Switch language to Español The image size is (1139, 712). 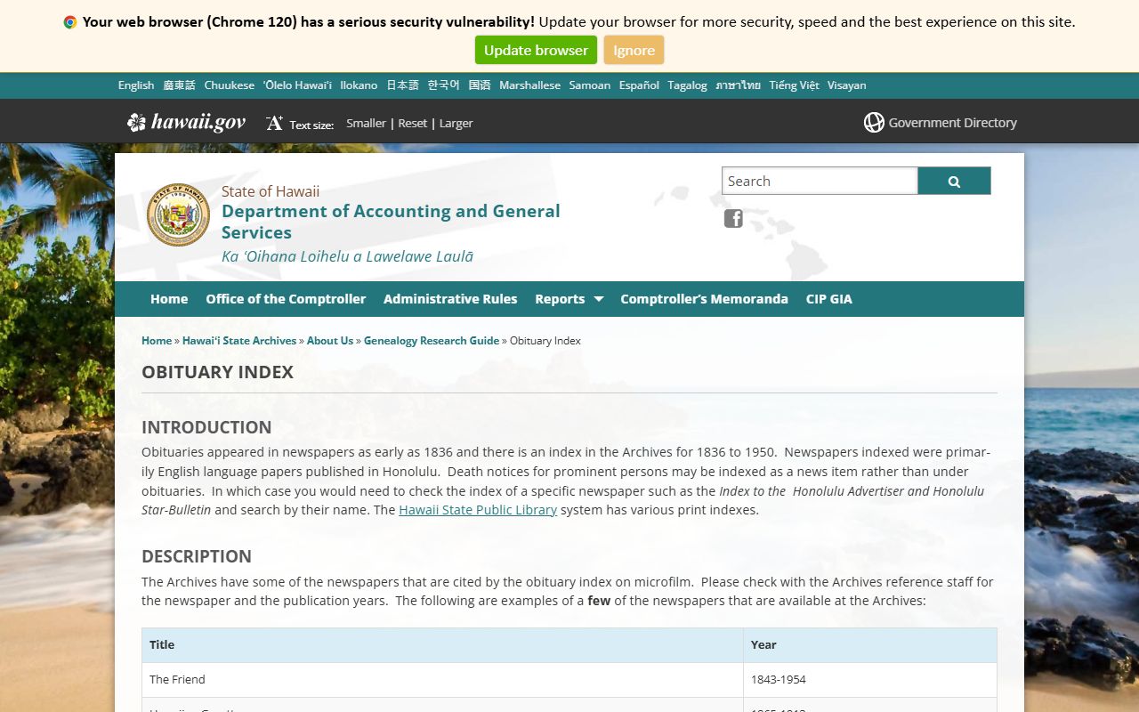pos(639,85)
